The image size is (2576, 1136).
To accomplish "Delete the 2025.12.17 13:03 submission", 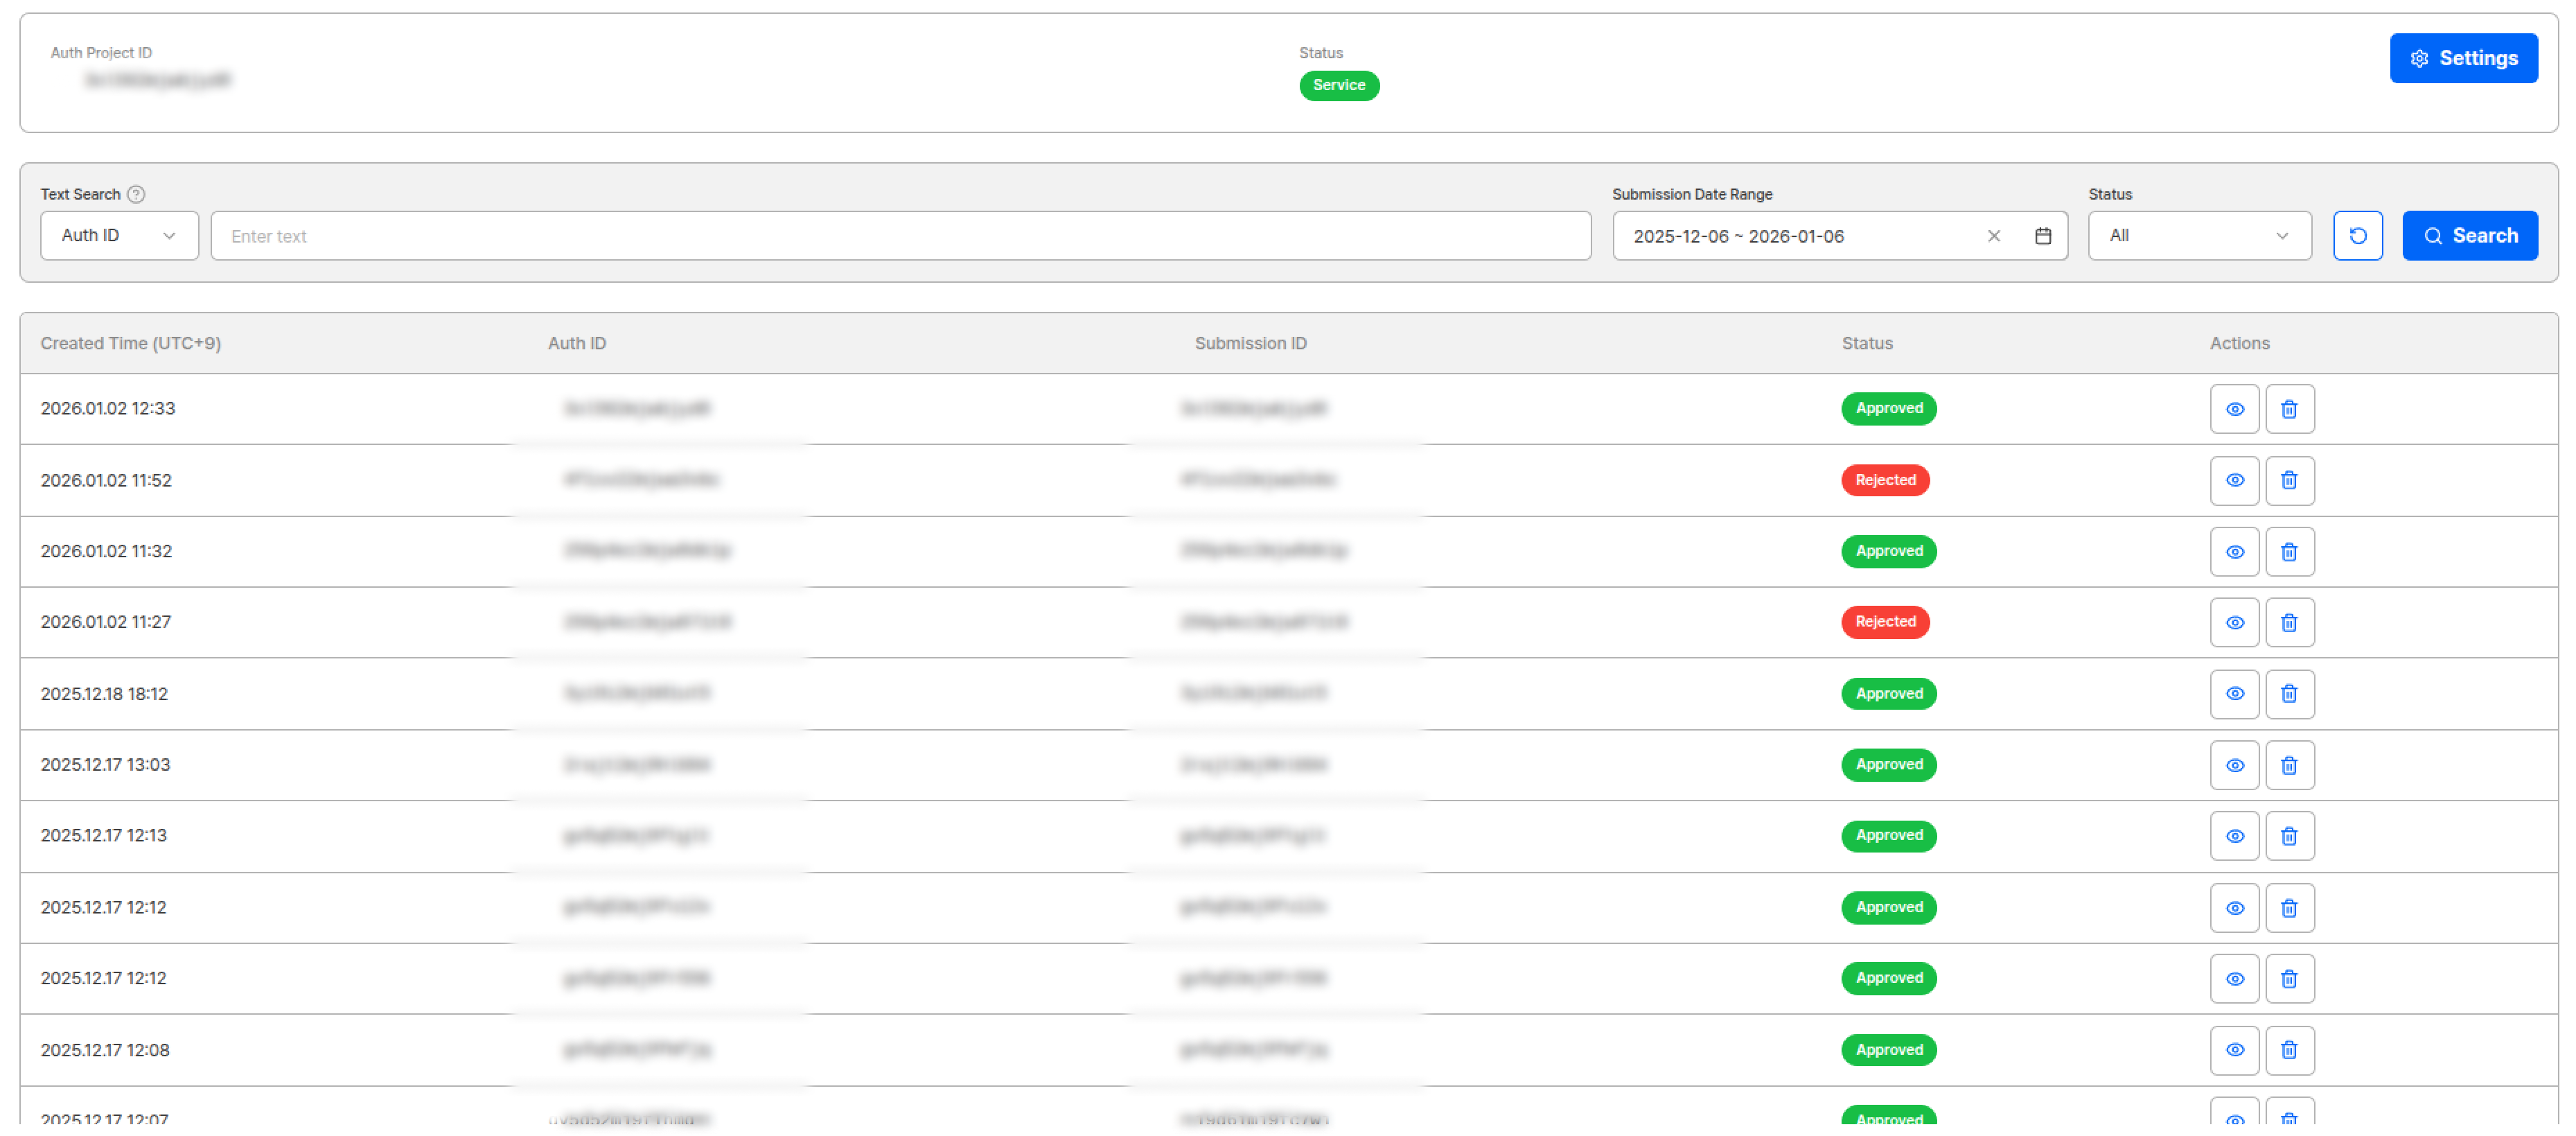I will click(2290, 764).
